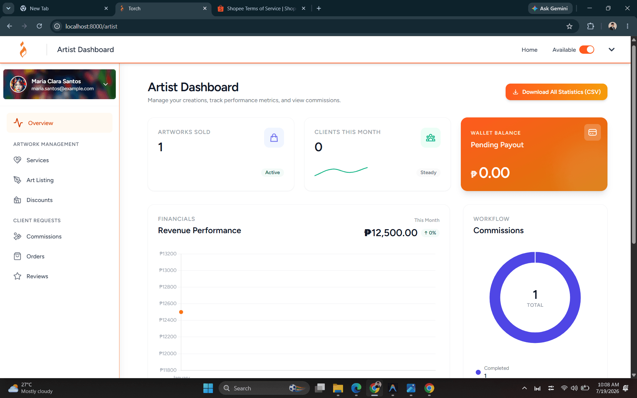Click the Torch flame logo
This screenshot has height=398, width=637.
23,49
